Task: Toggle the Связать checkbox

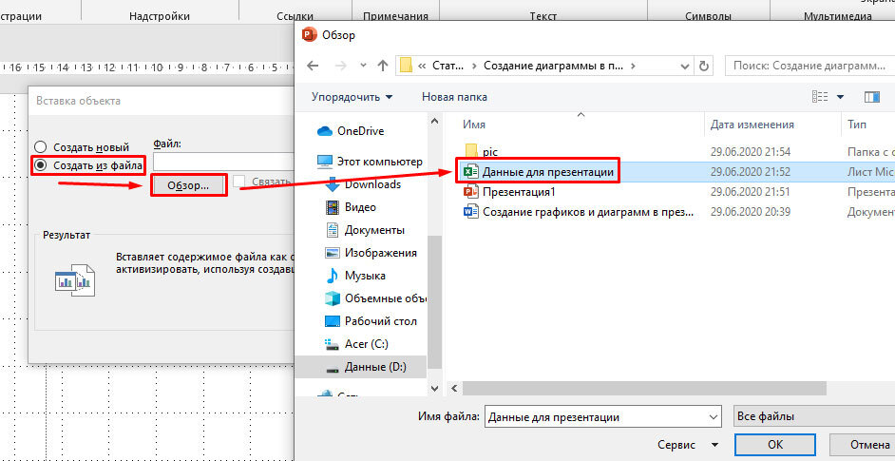Action: [x=239, y=182]
